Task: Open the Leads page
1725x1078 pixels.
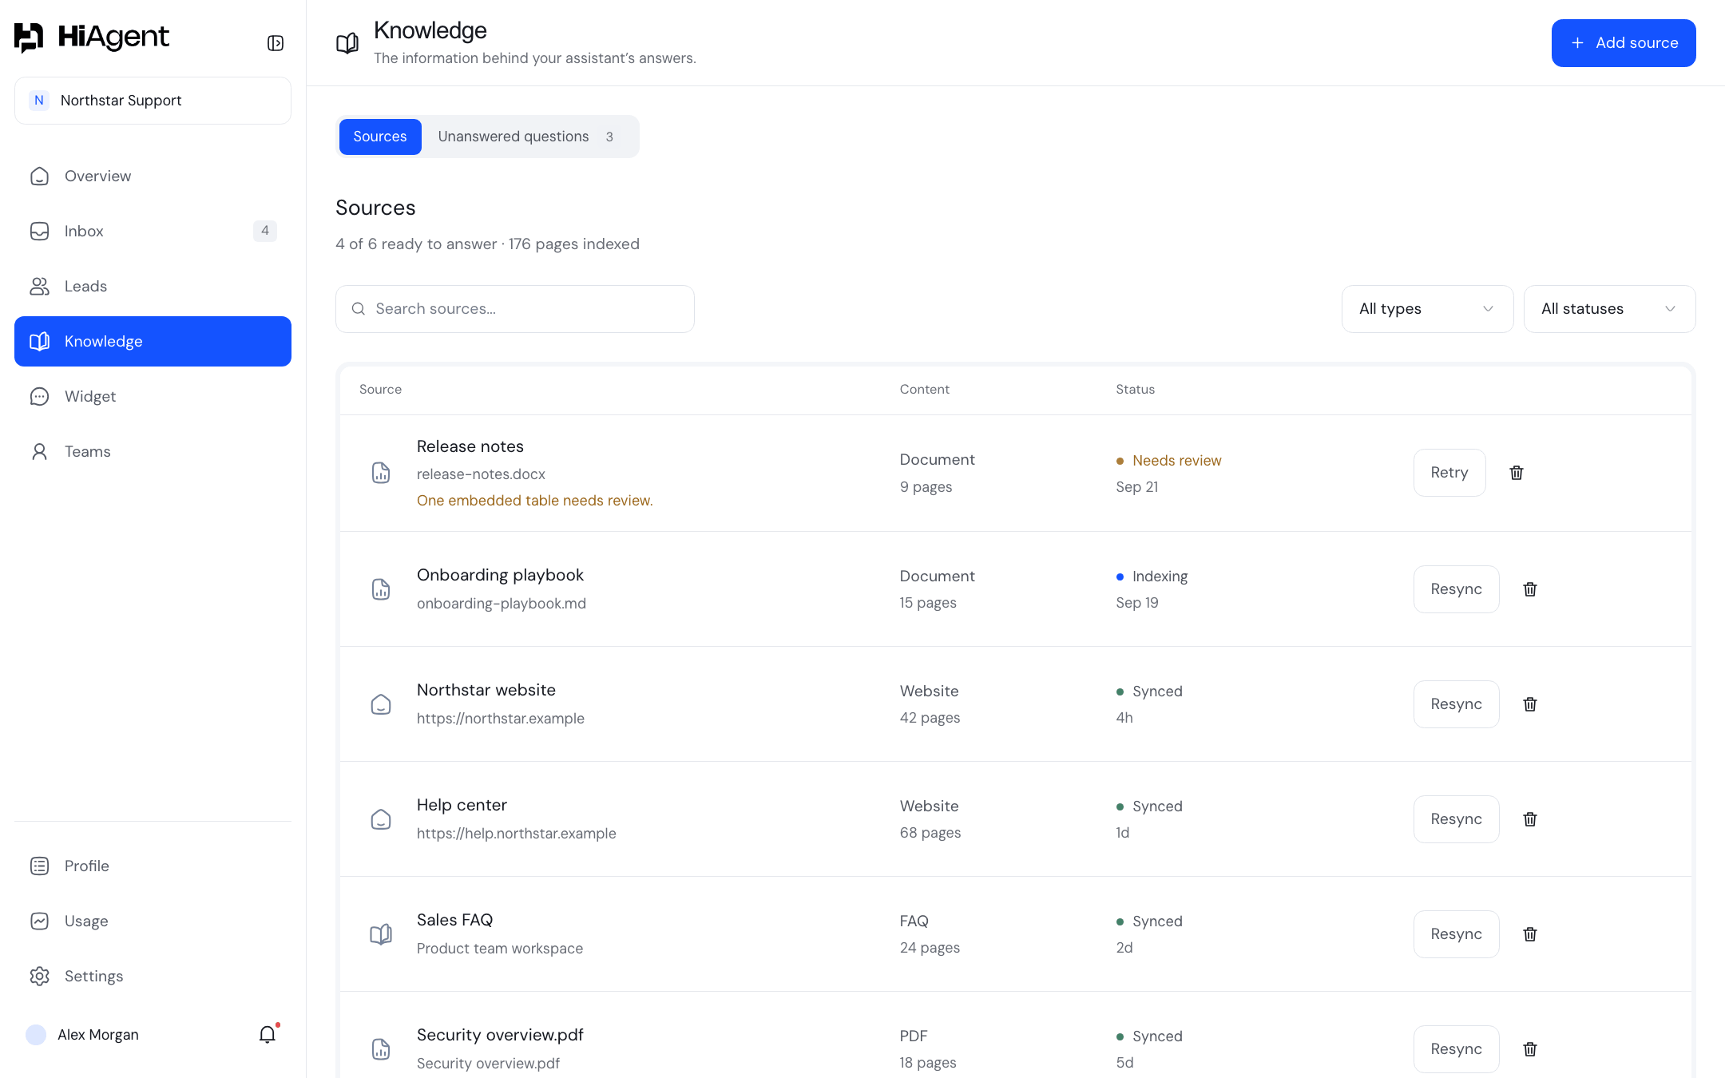Action: click(x=153, y=286)
